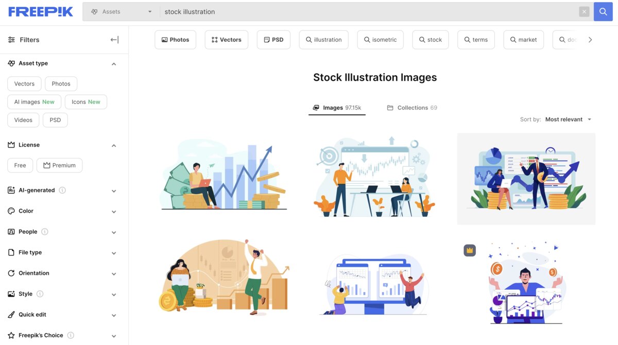Click the Premium crown badge on the illustration
The image size is (618, 345).
(x=469, y=249)
